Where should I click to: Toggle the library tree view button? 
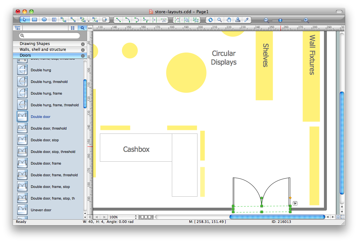pos(18,28)
